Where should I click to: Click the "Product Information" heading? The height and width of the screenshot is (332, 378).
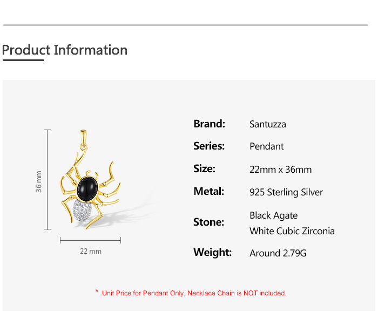pos(65,50)
